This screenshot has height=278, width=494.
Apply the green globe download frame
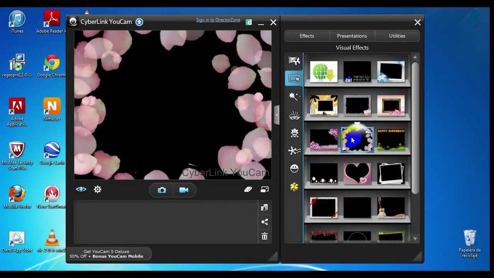pos(323,72)
